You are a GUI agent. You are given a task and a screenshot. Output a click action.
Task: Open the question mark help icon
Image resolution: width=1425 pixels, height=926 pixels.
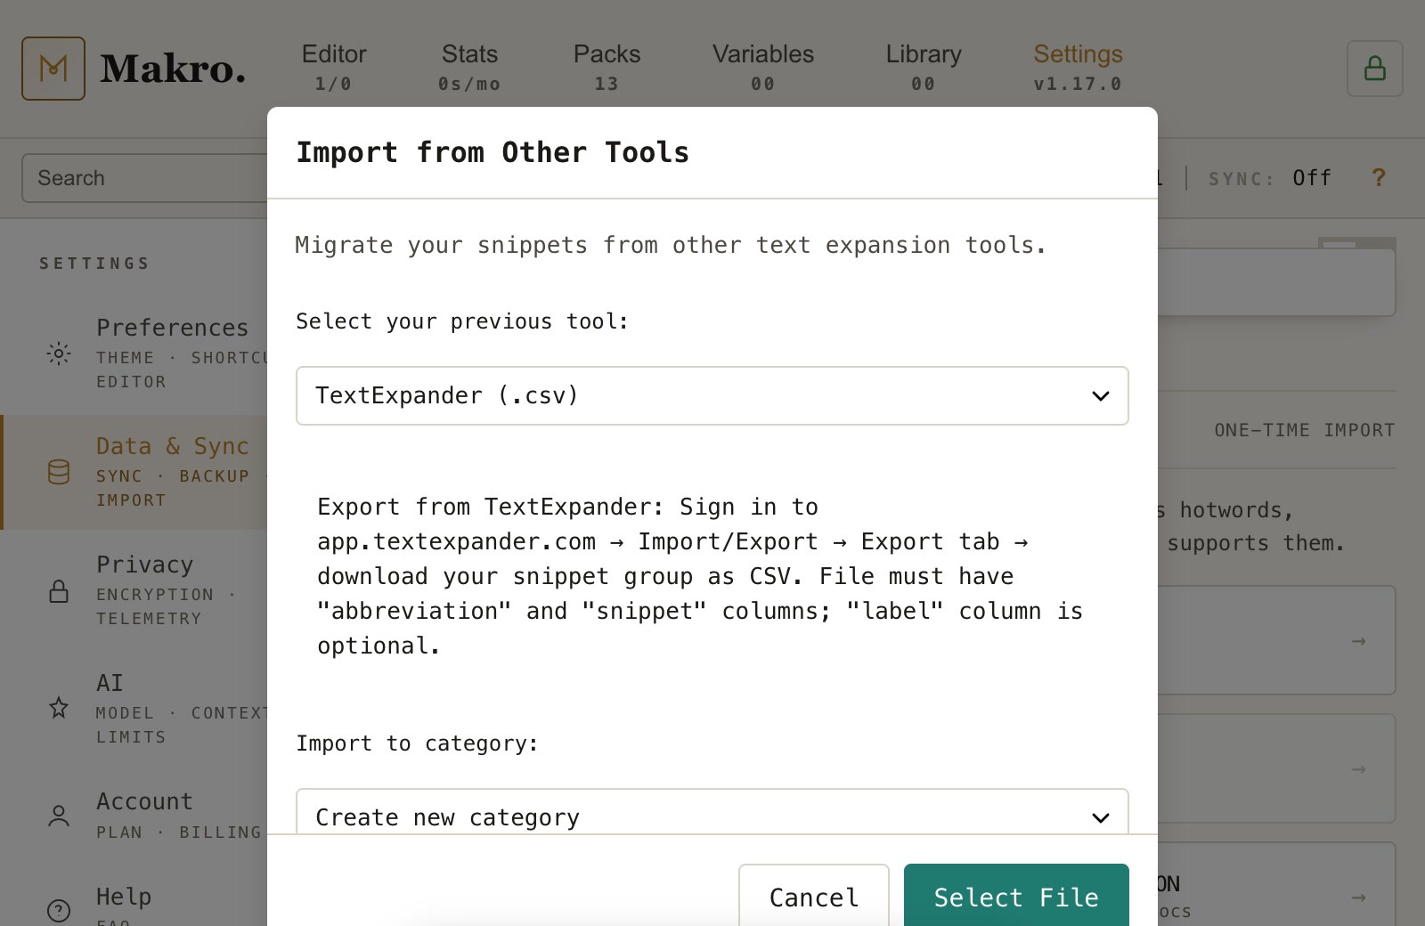click(1379, 178)
